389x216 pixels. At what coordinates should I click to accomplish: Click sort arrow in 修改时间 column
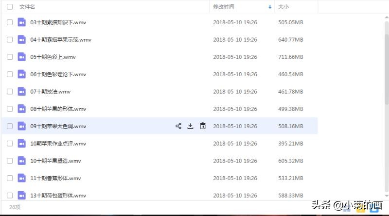click(270, 7)
